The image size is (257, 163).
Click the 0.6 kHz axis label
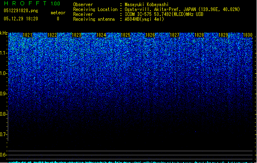pos(4,155)
